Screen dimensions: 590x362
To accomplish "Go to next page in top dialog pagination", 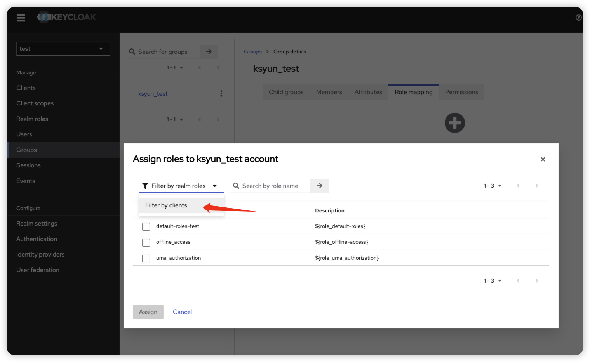I will [x=536, y=186].
